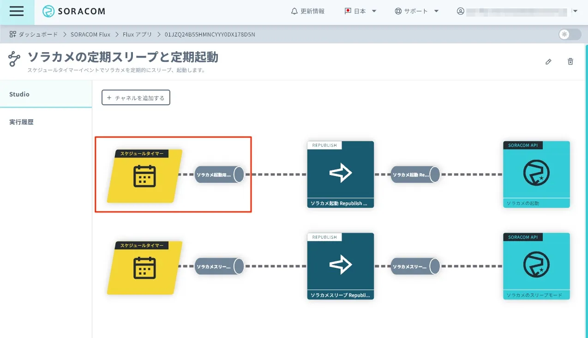Viewport: 588px width, 338px height.
Task: Click the ソラカメスリープ Republi... label
Action: tap(340, 295)
